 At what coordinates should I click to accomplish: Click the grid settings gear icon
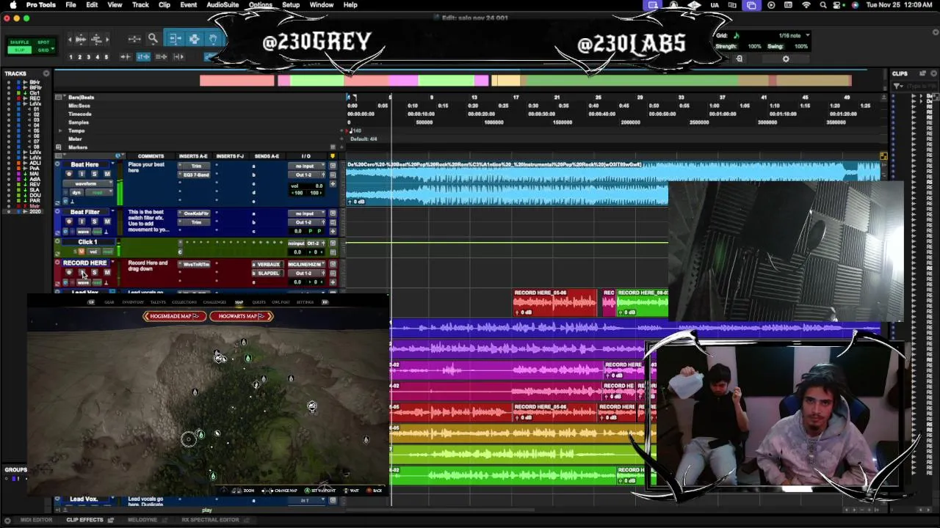[786, 59]
